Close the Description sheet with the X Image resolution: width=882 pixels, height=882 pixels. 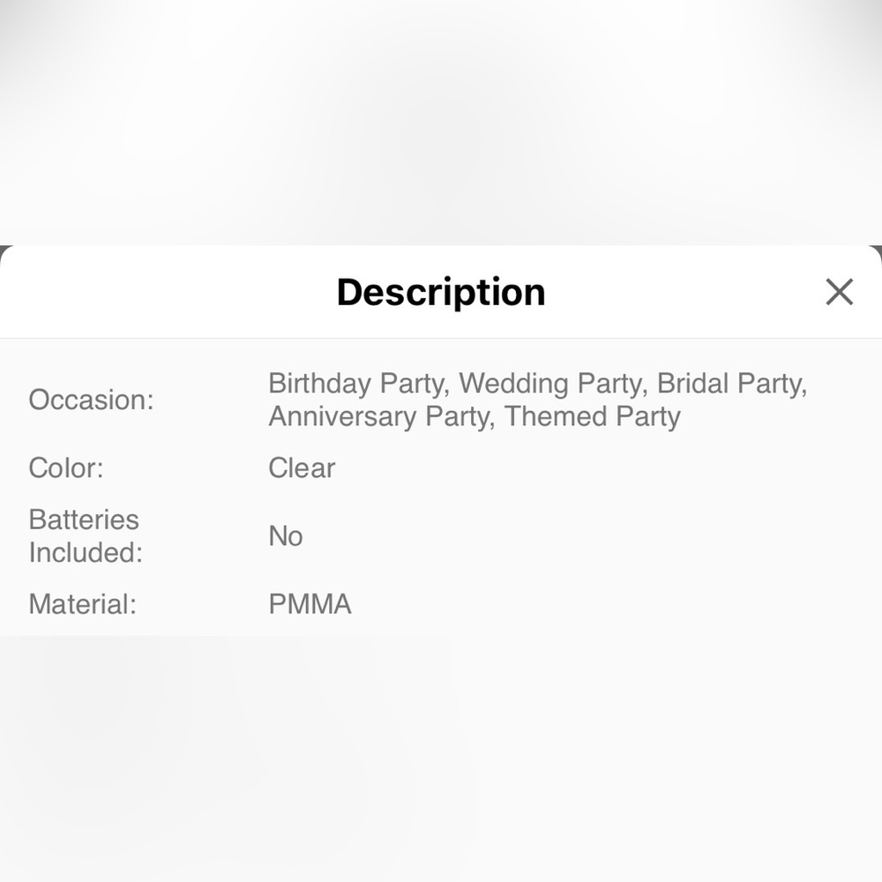(840, 292)
